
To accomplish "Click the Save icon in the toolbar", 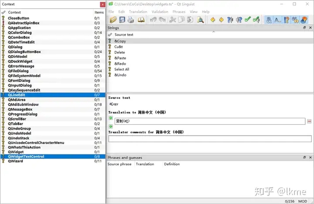I will pyautogui.click(x=122, y=20).
